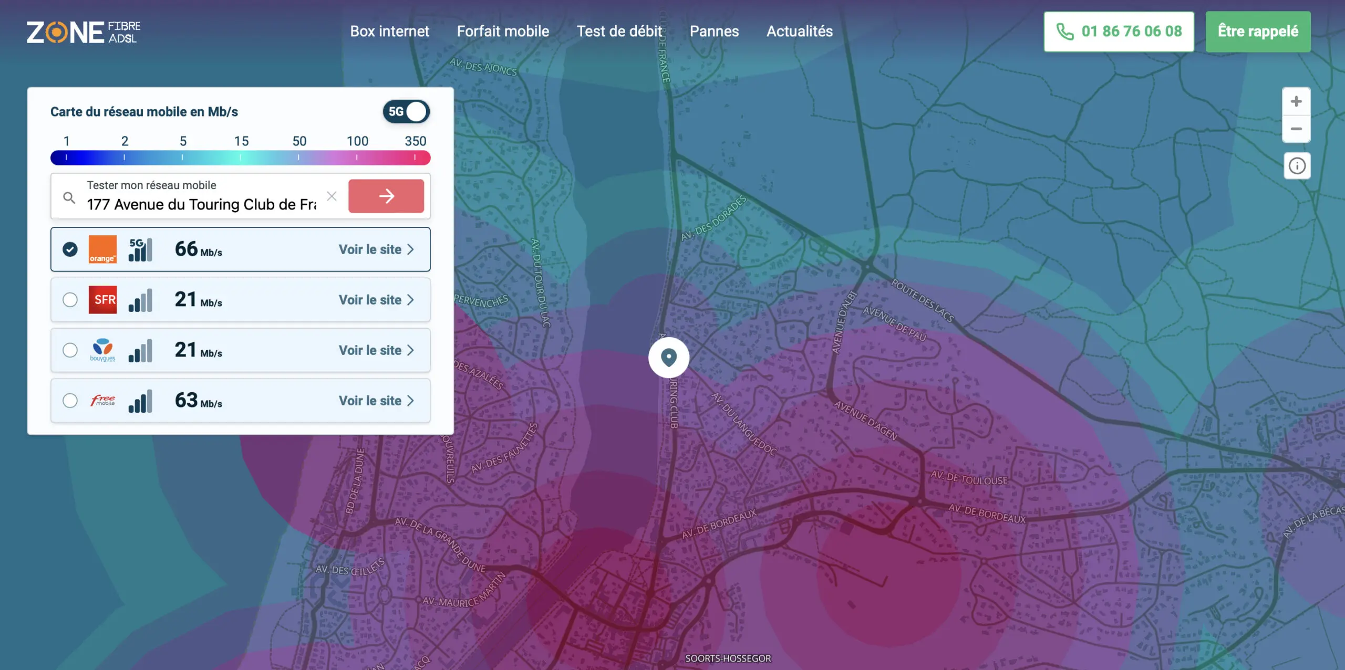Viewport: 1345px width, 670px height.
Task: Click the SOORTS-HOSSEGOR map label
Action: click(728, 658)
